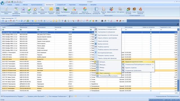The height and width of the screenshot is (101, 180).
Task: Open Задания на совместную обработку icon
Action: click(85, 11)
